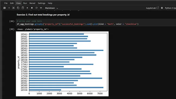Click the "steelblue" string in the code
This screenshot has height=99, width=176.
coord(131,24)
